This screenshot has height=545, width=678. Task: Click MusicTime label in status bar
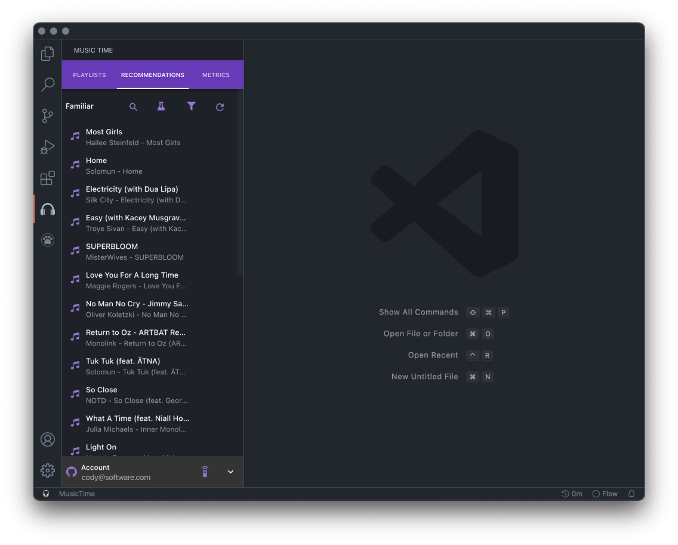click(x=77, y=494)
